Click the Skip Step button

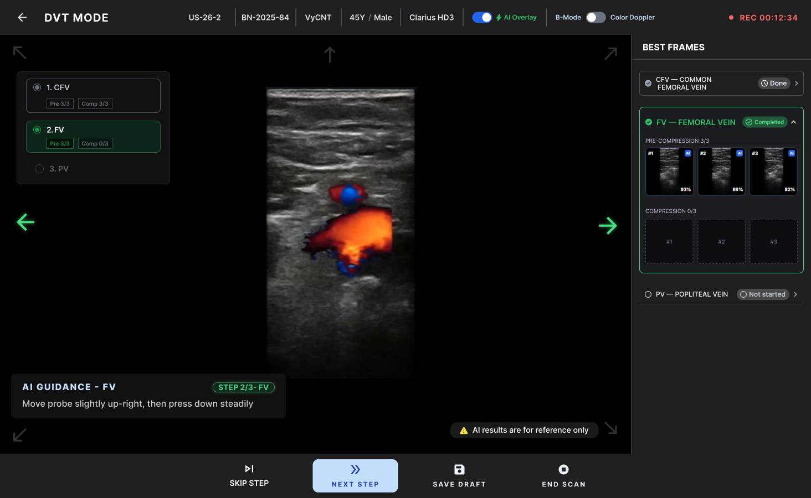(x=249, y=476)
